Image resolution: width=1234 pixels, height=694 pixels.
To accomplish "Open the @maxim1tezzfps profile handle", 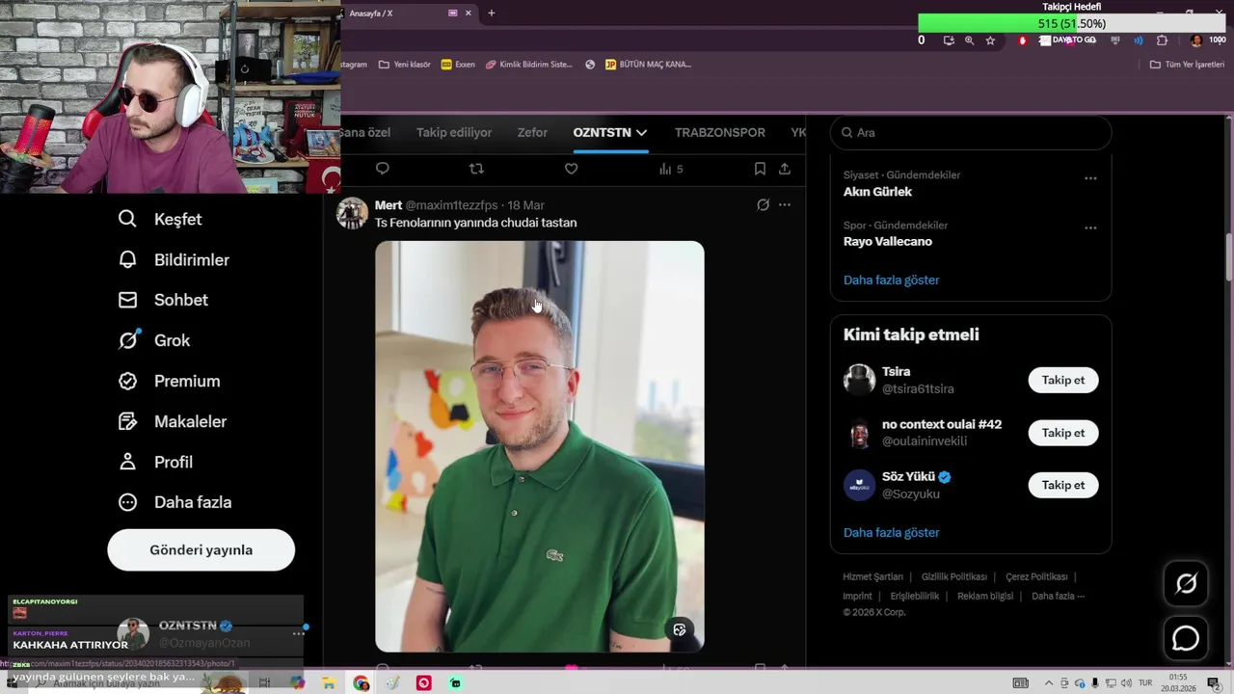I will pyautogui.click(x=453, y=205).
